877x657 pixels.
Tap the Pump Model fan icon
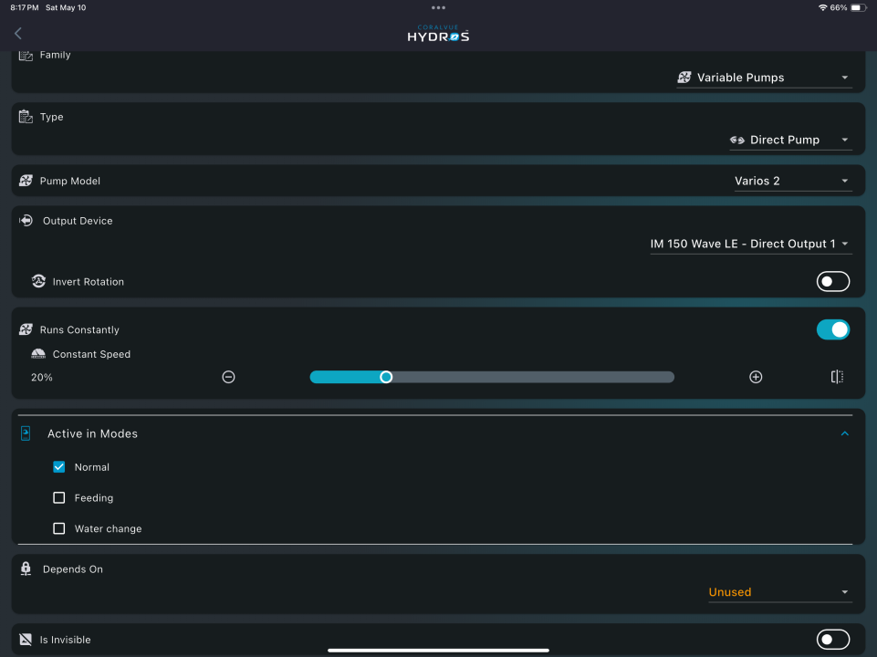(x=26, y=181)
